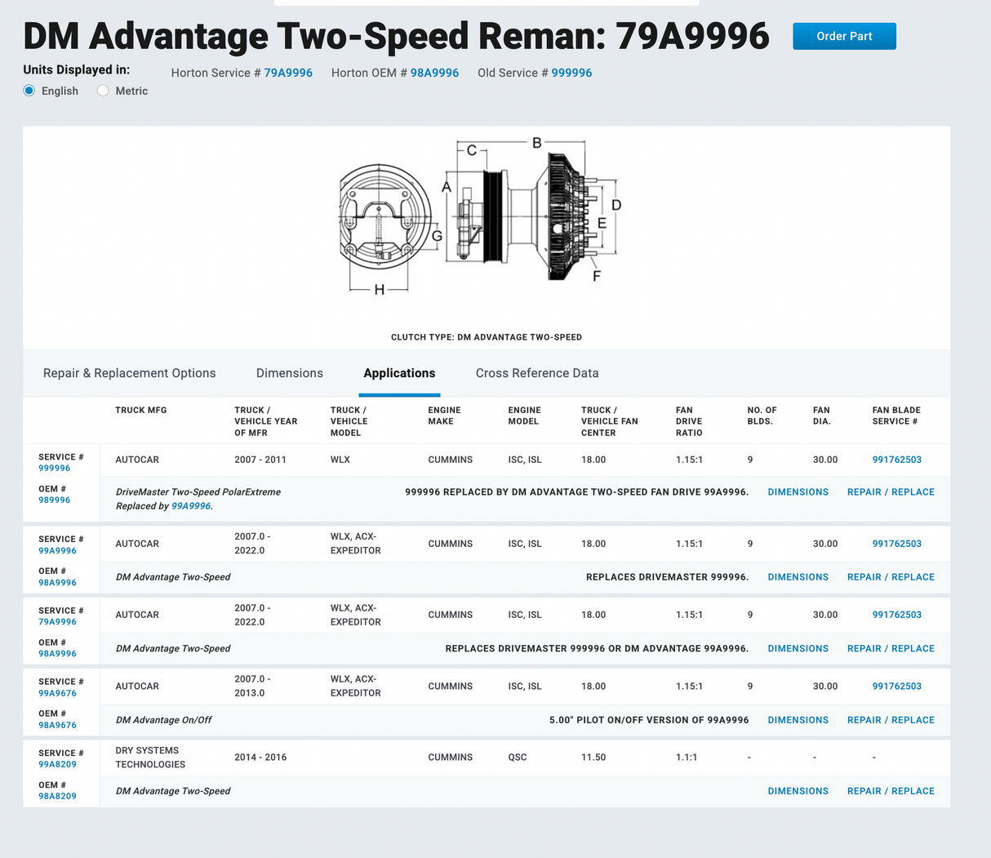Open OEM number 98A9676 link
This screenshot has height=858, width=991.
tap(57, 725)
